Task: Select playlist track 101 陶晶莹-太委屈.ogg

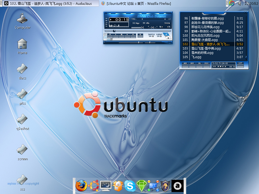Action: [213, 40]
